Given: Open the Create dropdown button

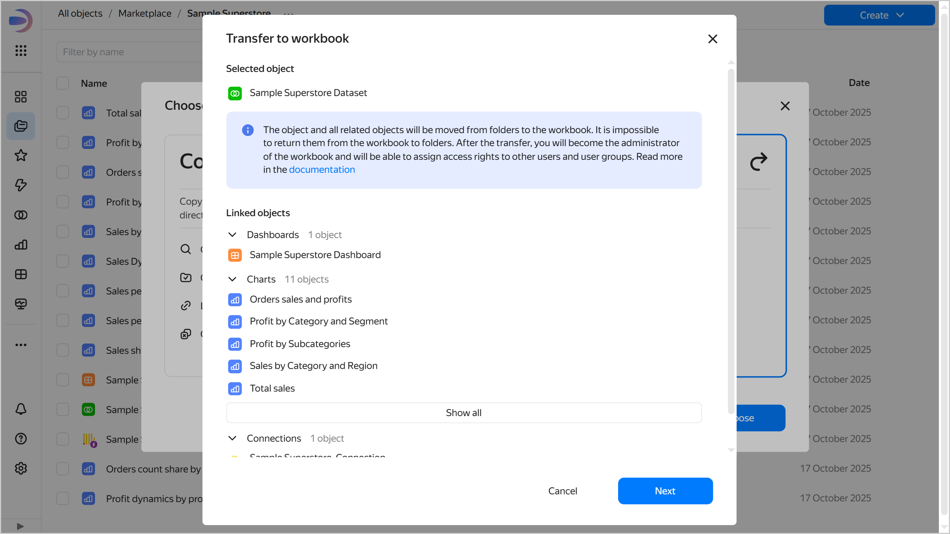Looking at the screenshot, I should click(x=879, y=15).
